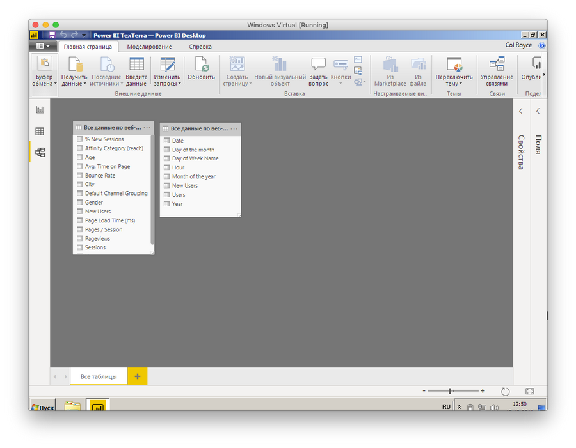Click the Задать вопрос speech bubble
Image resolution: width=576 pixels, height=448 pixels.
pyautogui.click(x=318, y=65)
